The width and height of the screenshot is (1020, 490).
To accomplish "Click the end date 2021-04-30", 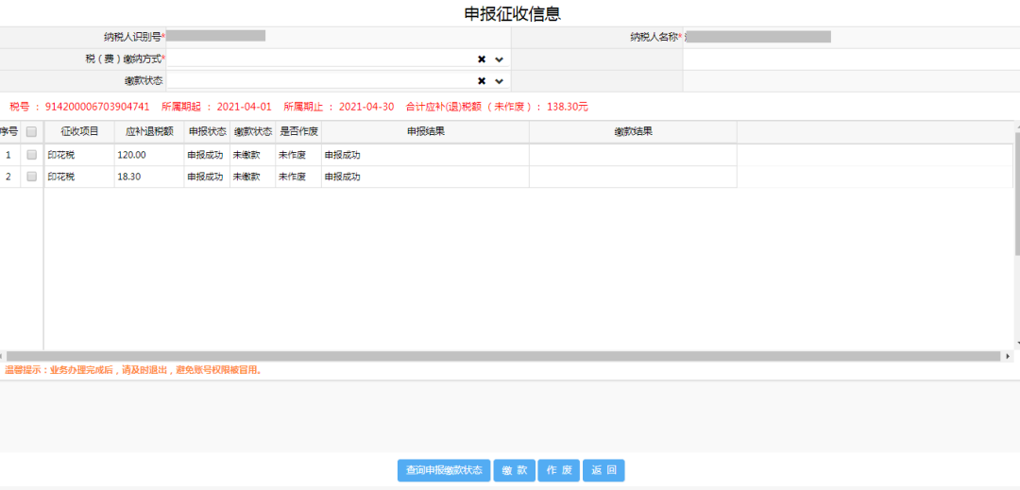I will (366, 107).
